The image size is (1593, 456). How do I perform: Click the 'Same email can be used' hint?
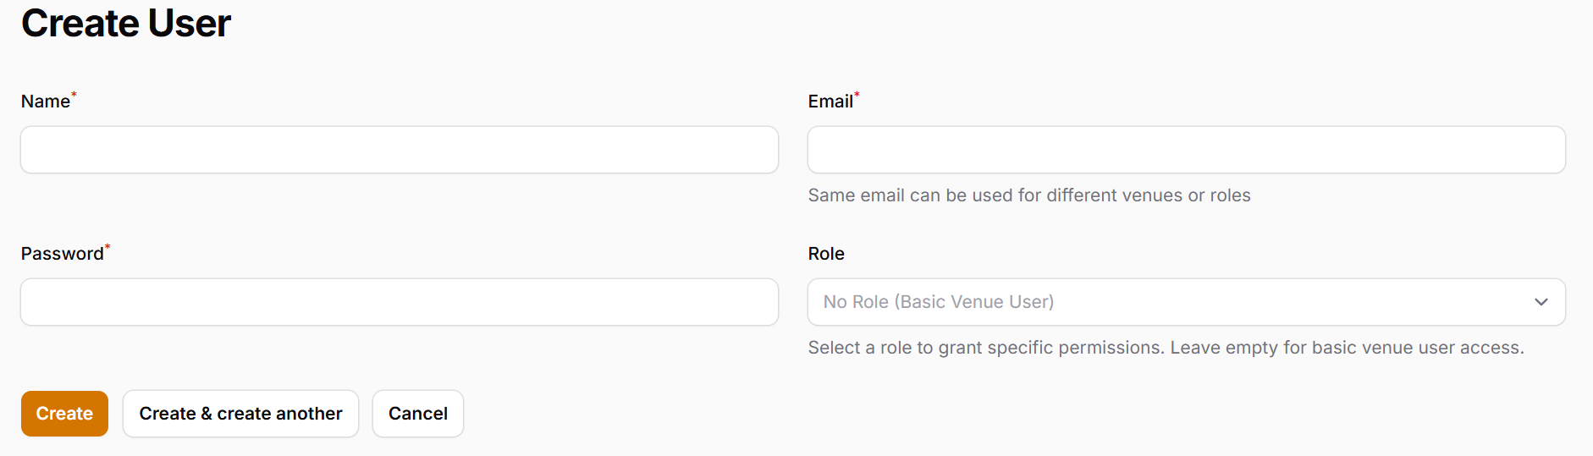[1028, 195]
